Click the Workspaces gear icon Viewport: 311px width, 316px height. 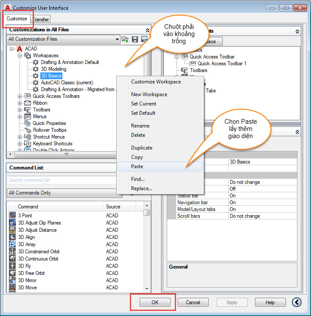coord(28,55)
